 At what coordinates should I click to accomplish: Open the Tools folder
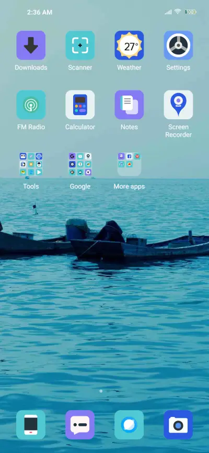click(31, 164)
